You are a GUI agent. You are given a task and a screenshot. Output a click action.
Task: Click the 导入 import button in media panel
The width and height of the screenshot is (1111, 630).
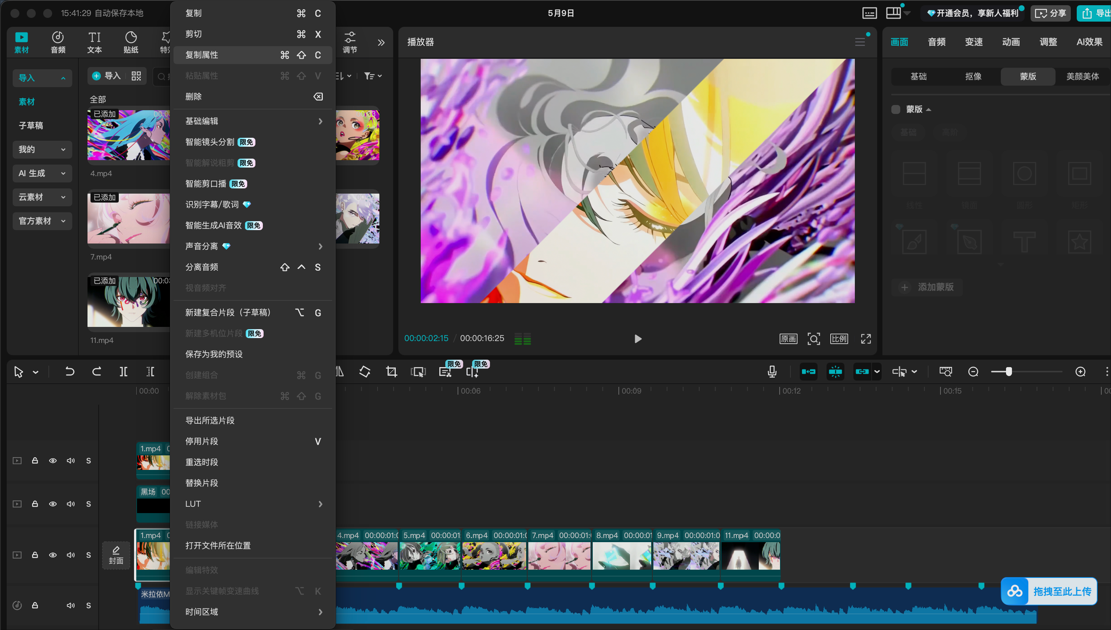tap(106, 76)
